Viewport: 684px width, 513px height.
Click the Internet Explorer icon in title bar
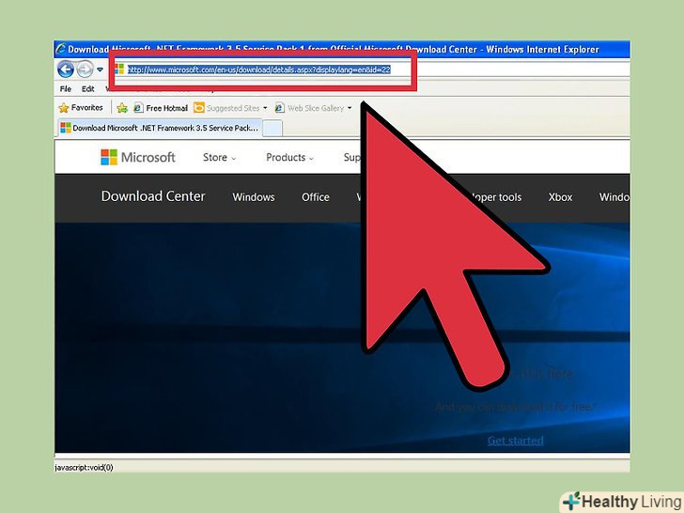61,49
